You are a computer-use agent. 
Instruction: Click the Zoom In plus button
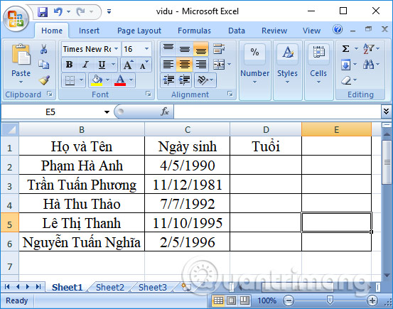coord(372,300)
